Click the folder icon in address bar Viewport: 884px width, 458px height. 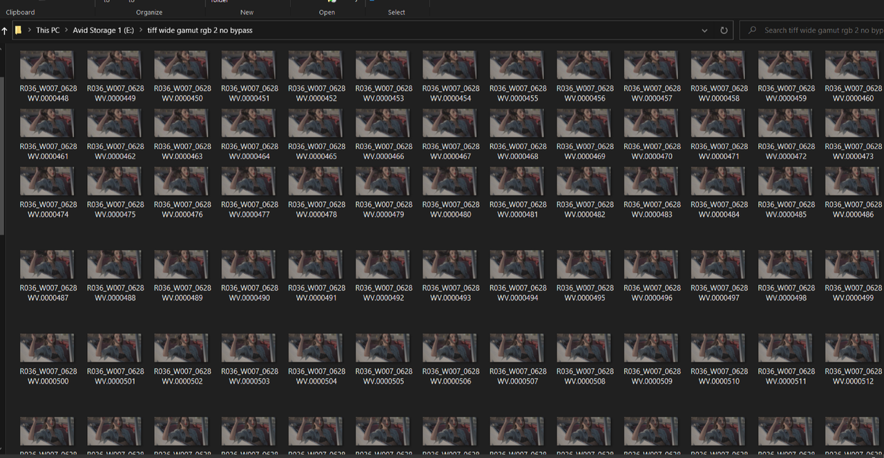pyautogui.click(x=19, y=30)
